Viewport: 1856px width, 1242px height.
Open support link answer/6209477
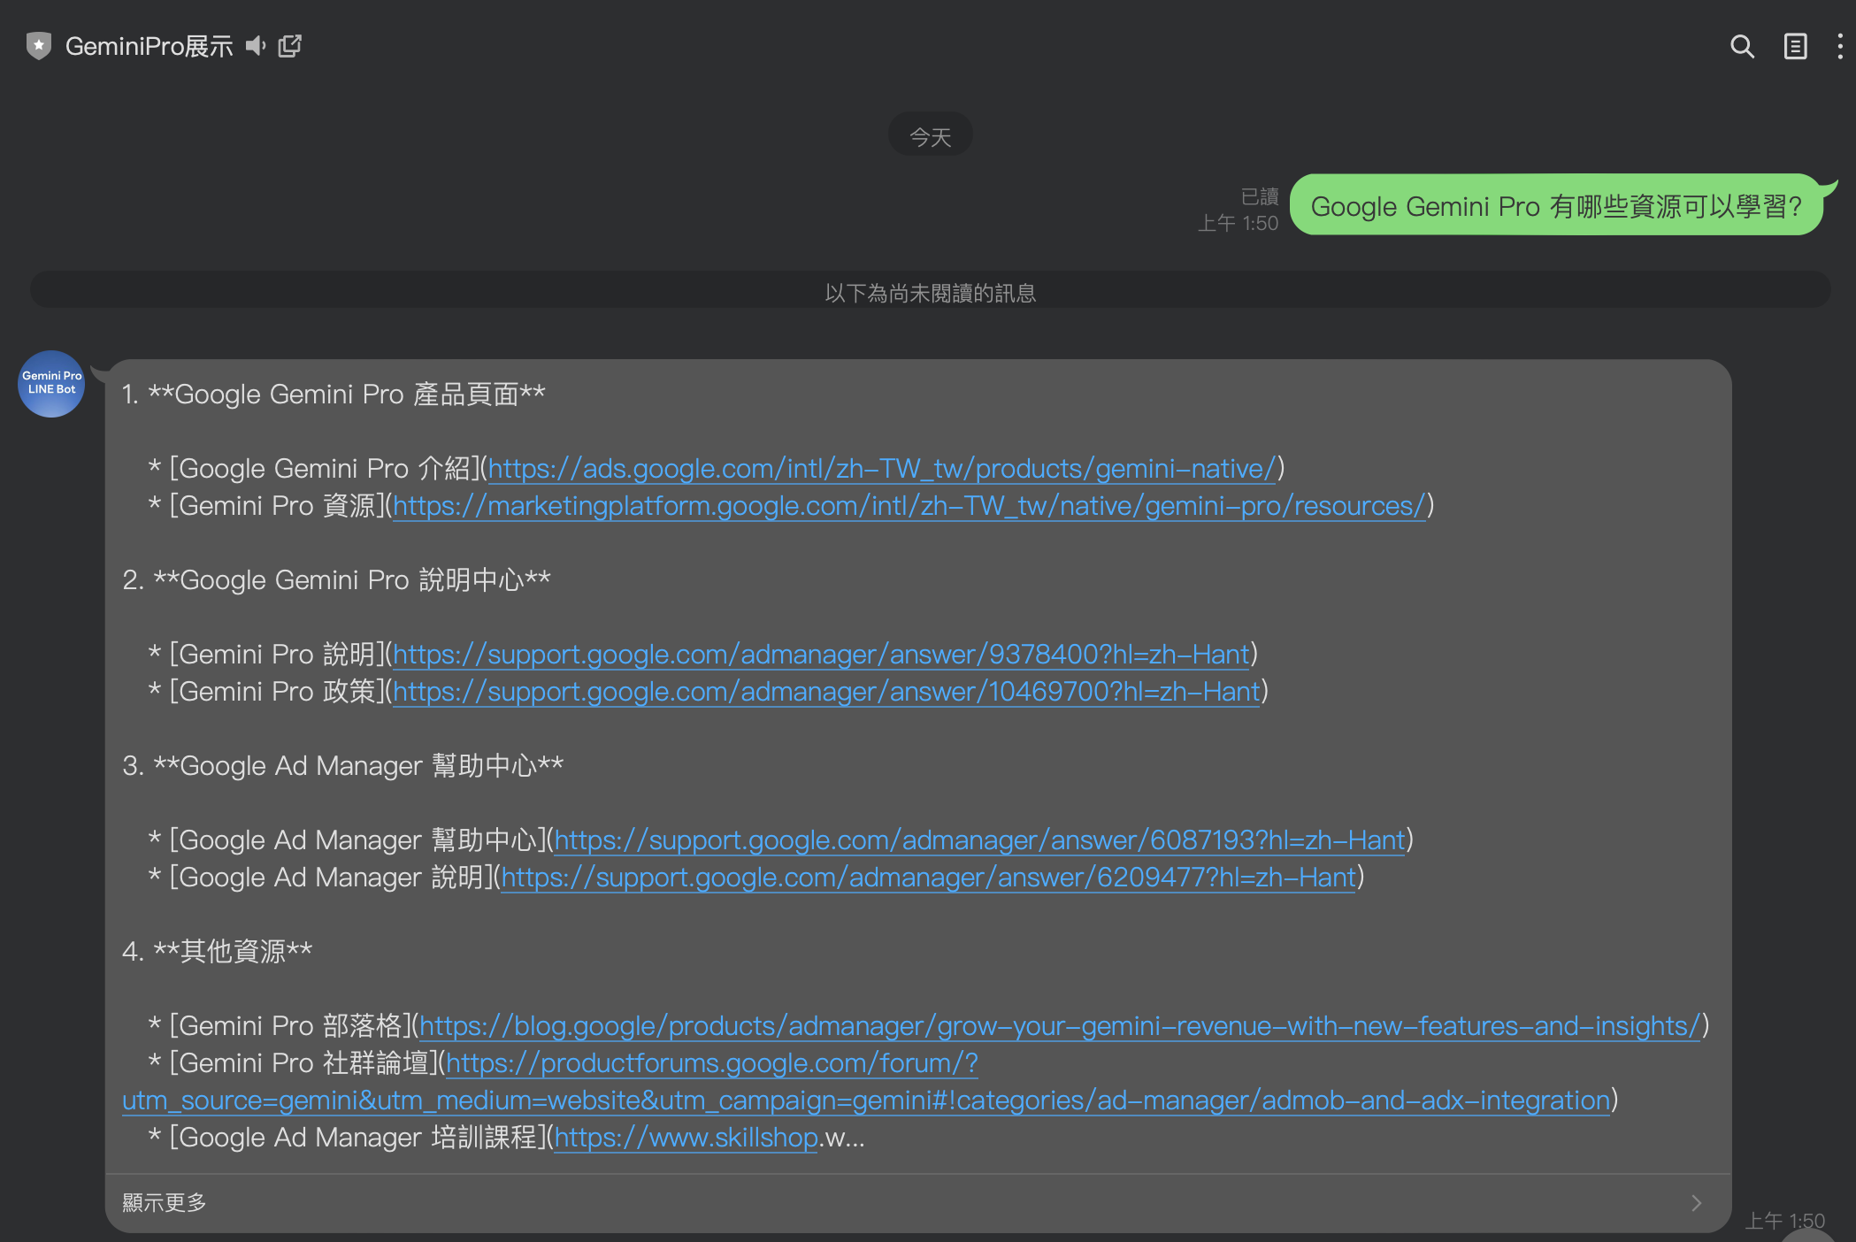[x=929, y=877]
